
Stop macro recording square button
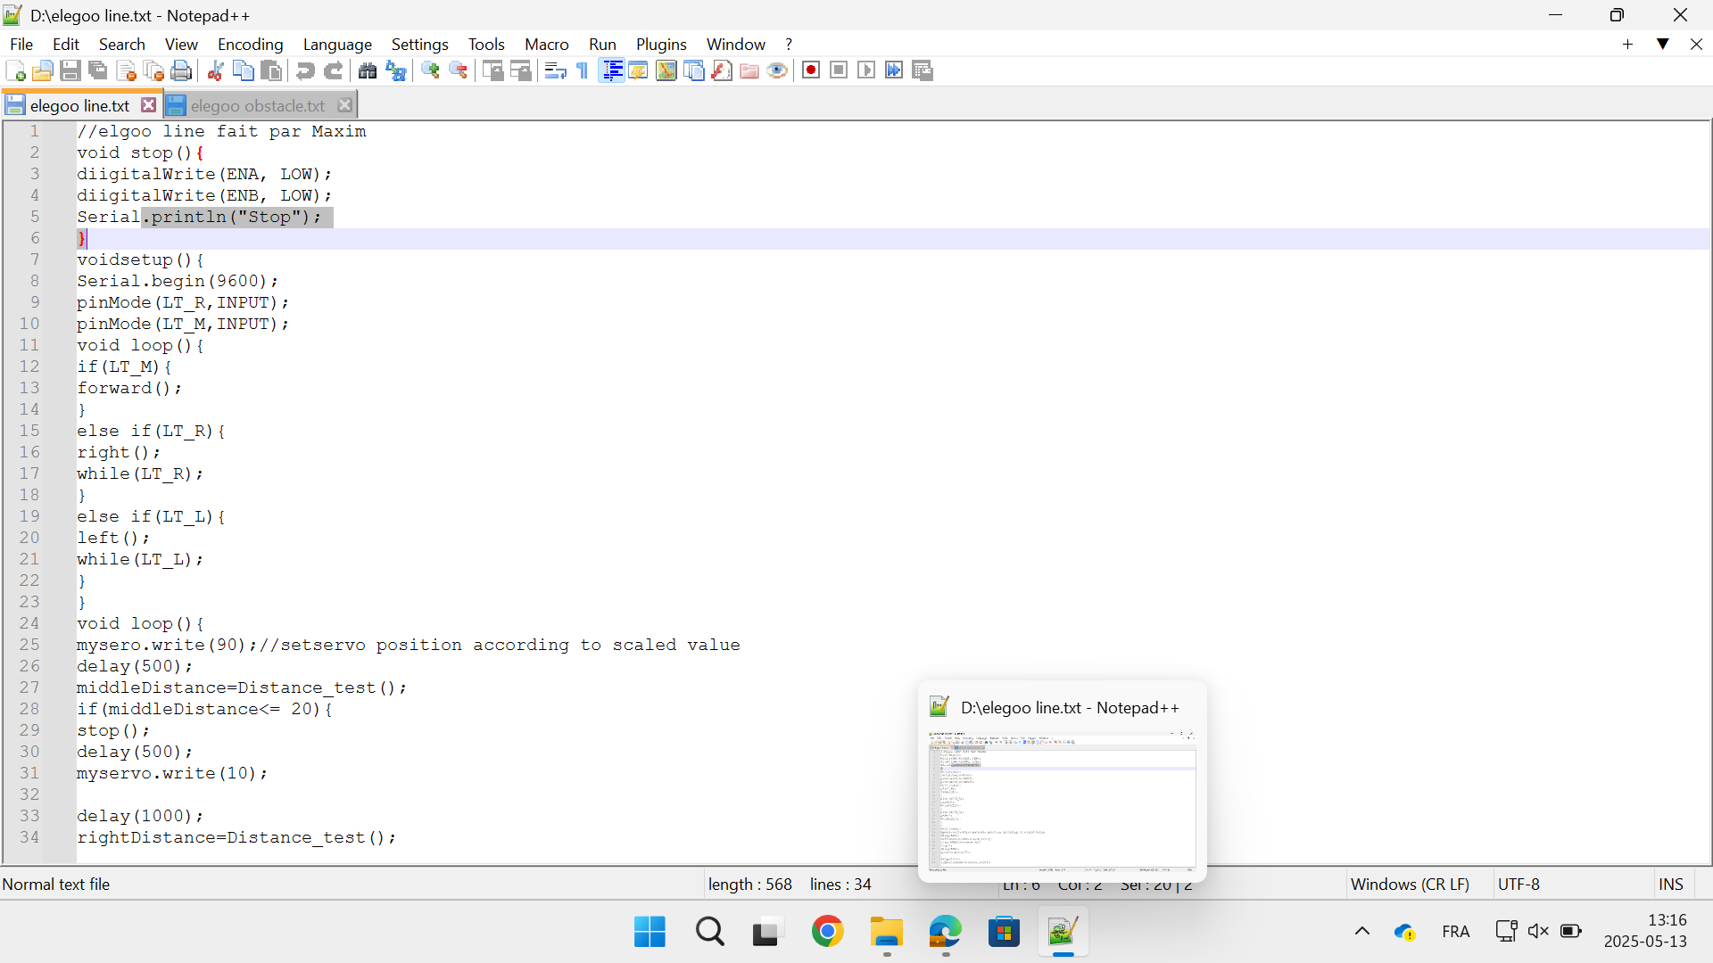(839, 70)
